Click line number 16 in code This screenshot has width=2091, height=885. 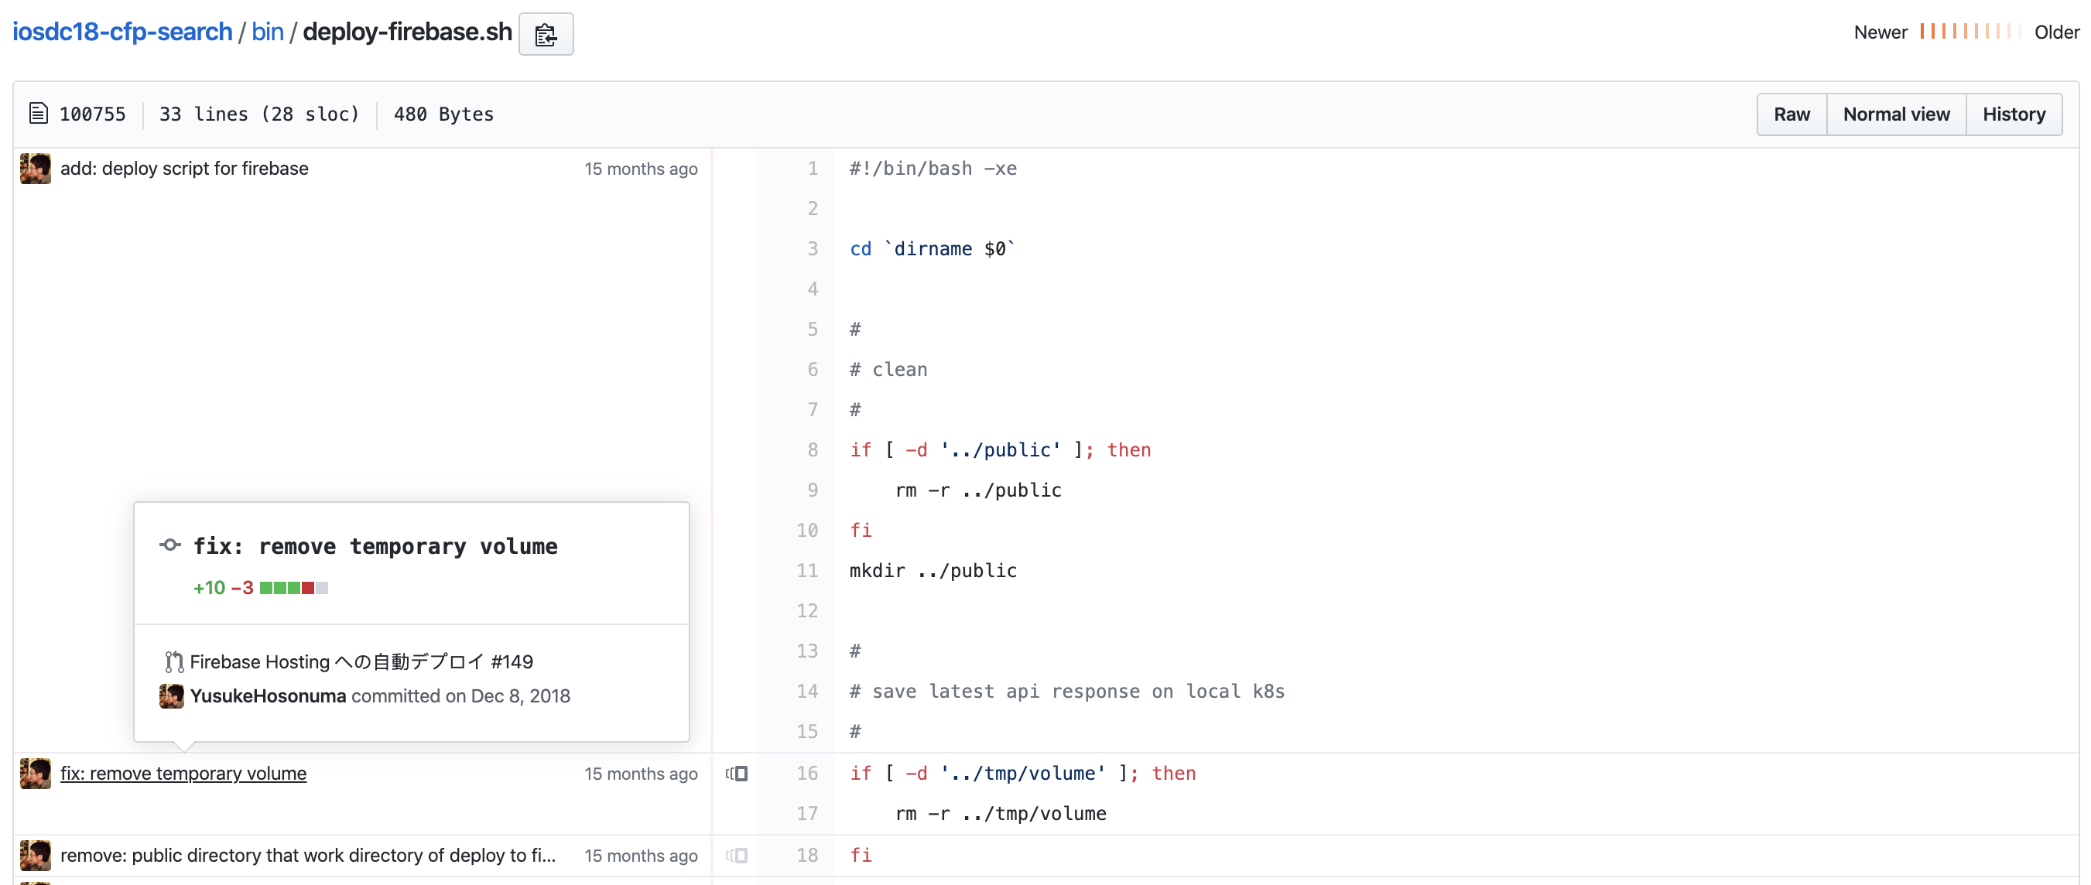tap(807, 773)
